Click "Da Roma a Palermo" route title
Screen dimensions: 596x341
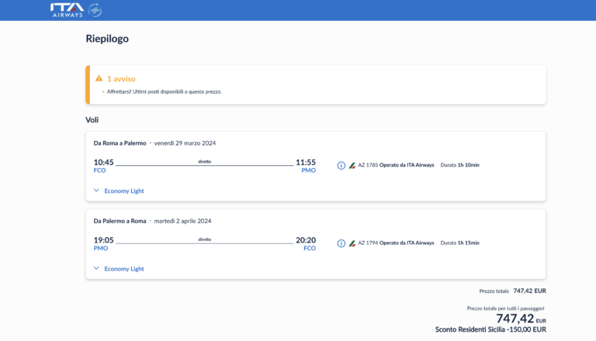point(120,143)
